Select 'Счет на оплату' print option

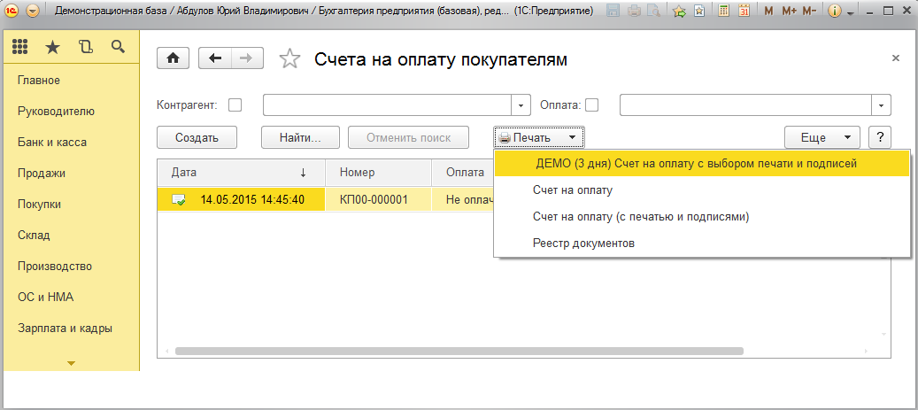573,190
